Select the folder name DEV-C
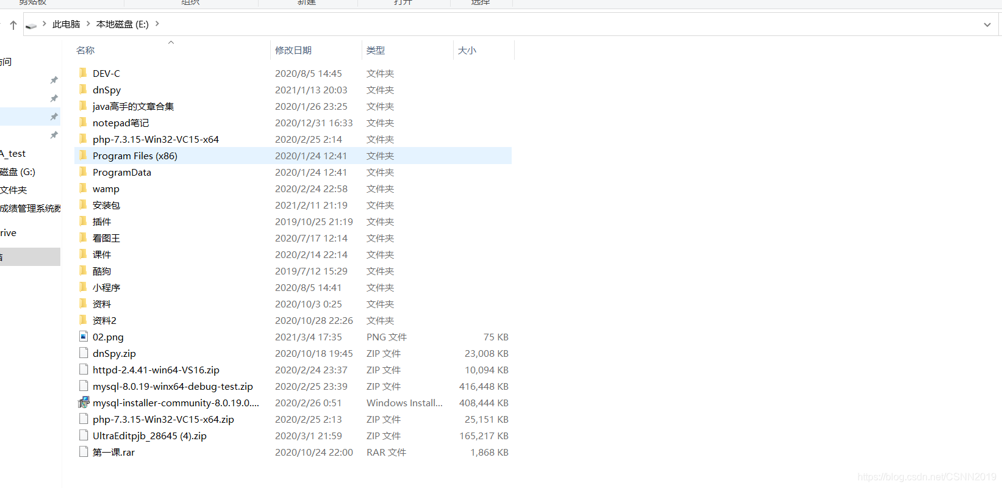Screen dimensions: 1002x488 [x=106, y=73]
